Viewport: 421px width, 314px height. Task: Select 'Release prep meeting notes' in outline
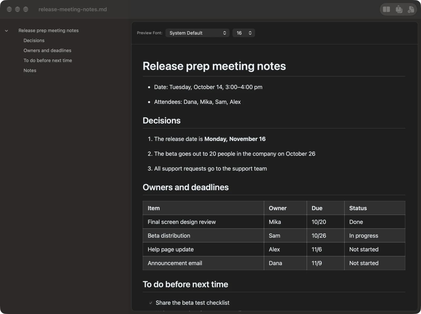(x=48, y=31)
